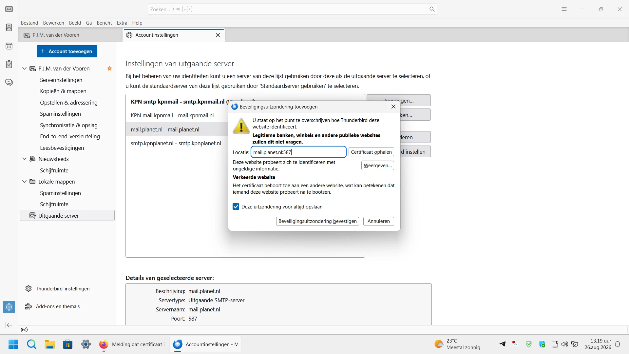Select the 'smtp.kpnplanet.nl - smtp.kpnplanet.nl' server
This screenshot has height=354, width=629.
tap(177, 143)
